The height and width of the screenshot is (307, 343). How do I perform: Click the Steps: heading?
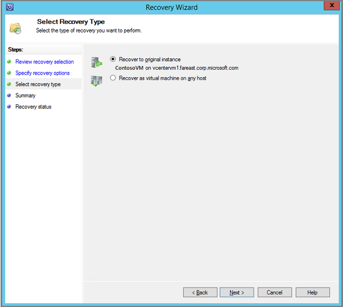(x=16, y=49)
